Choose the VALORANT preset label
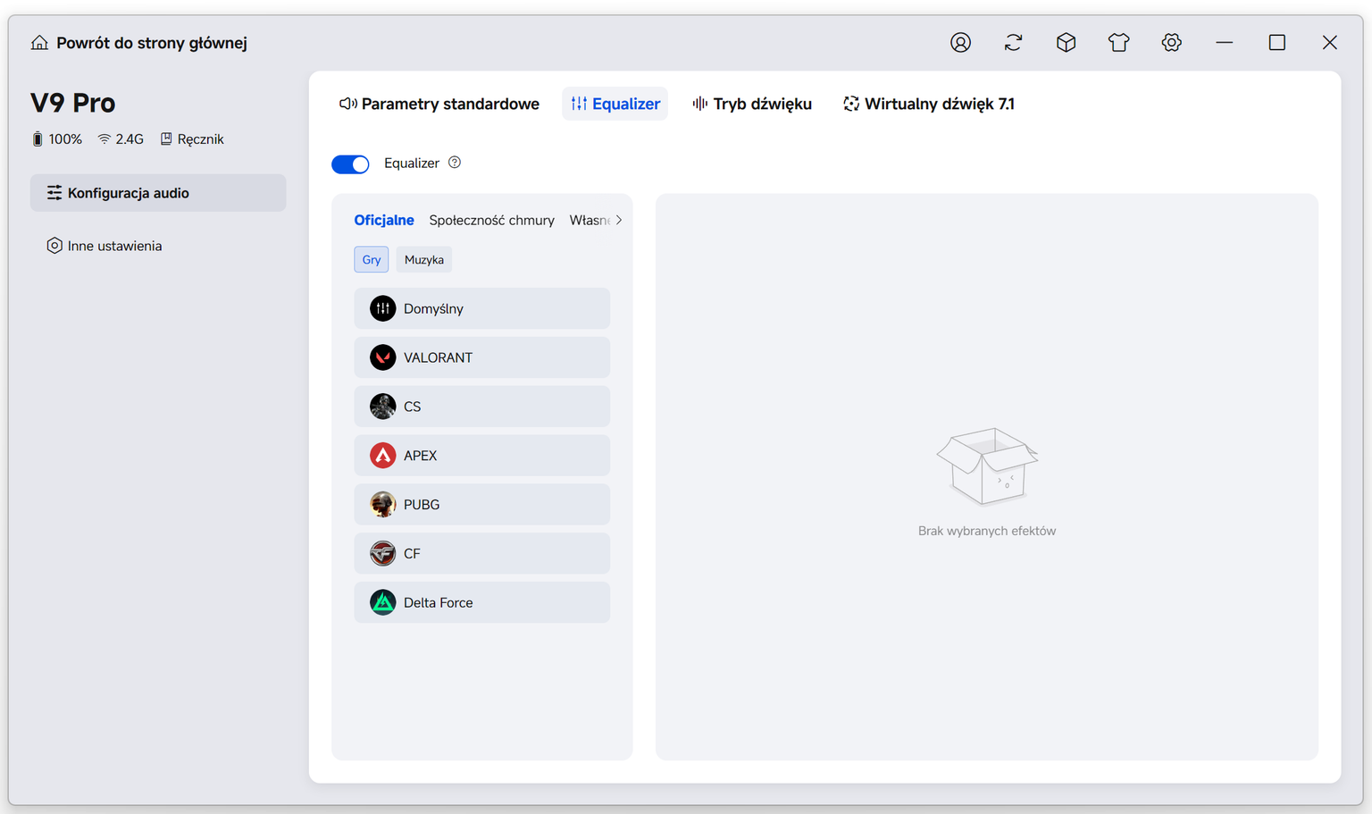Viewport: 1372px width, 814px height. point(438,357)
